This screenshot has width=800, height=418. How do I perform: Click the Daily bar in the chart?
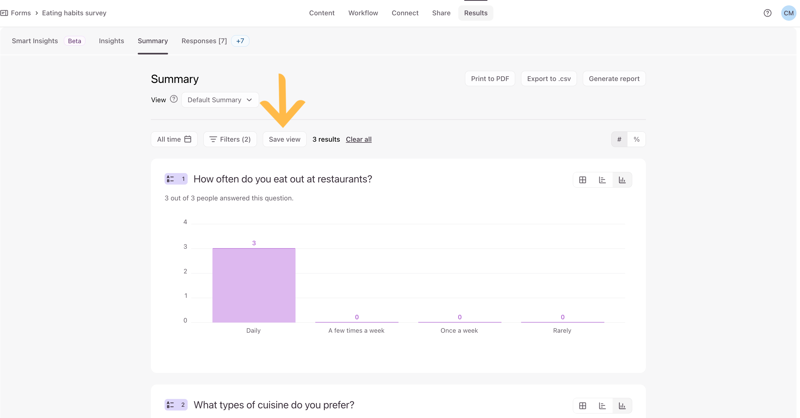click(x=254, y=285)
